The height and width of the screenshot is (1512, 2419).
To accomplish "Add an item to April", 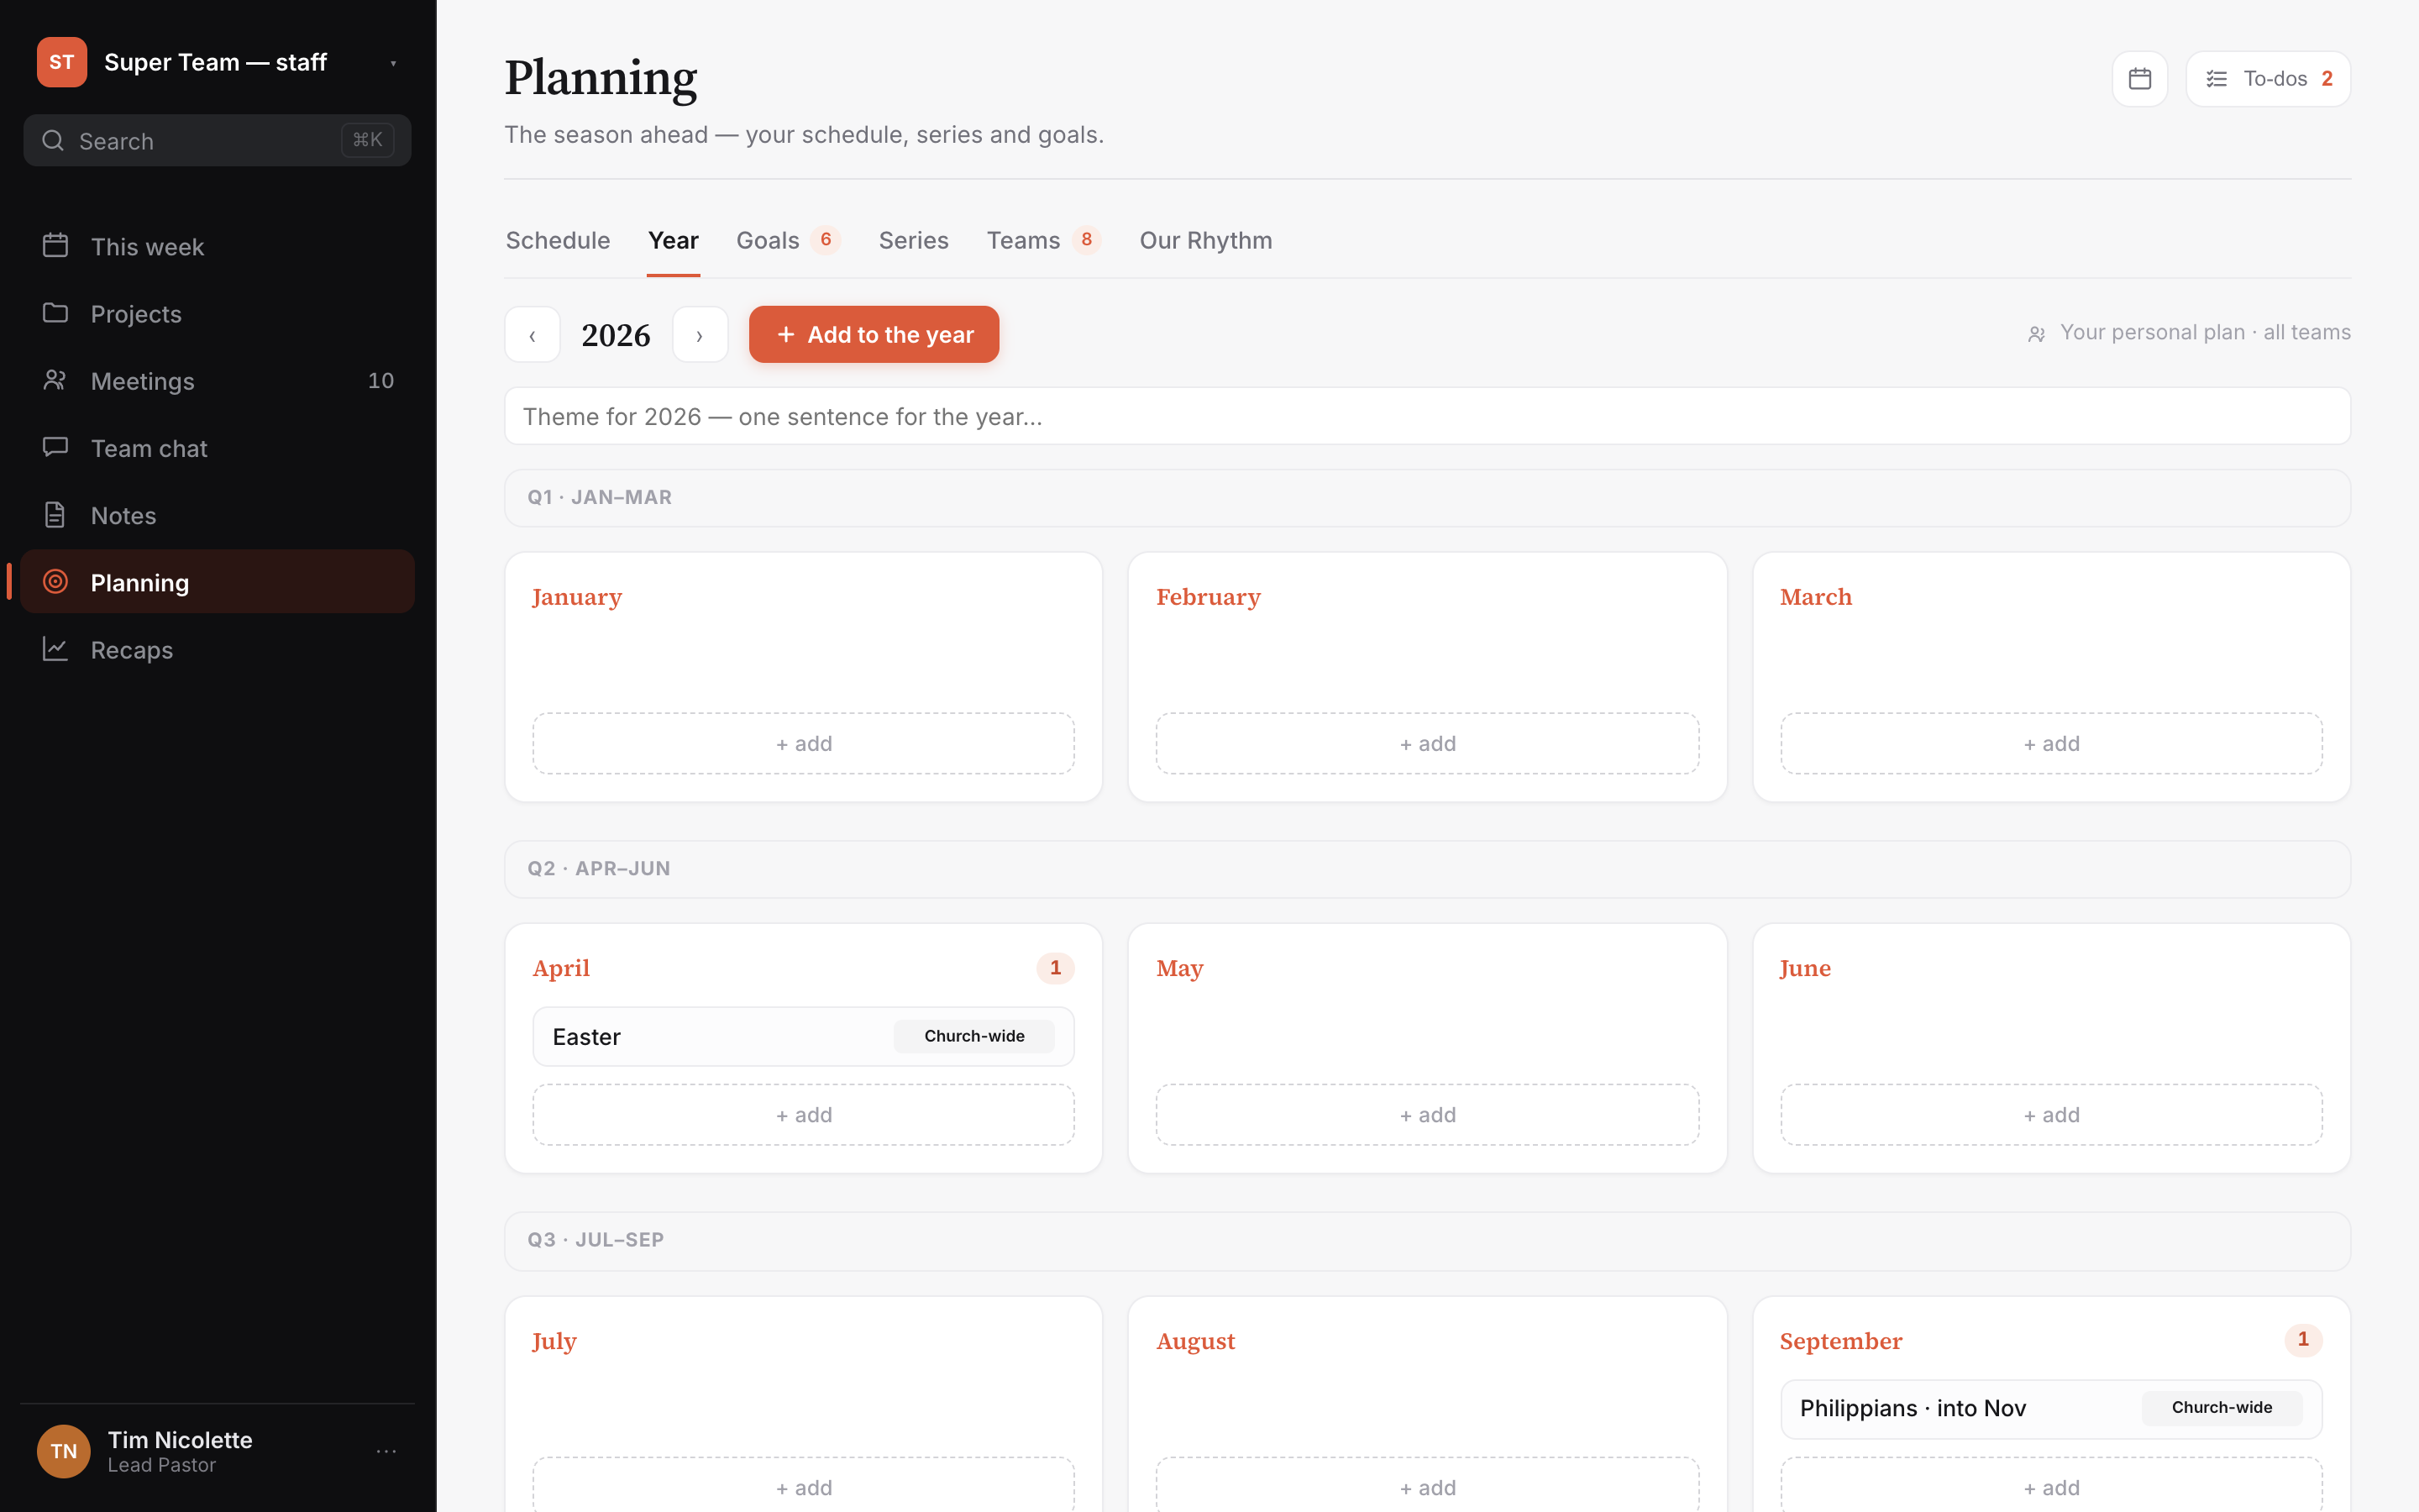I will (x=804, y=1115).
